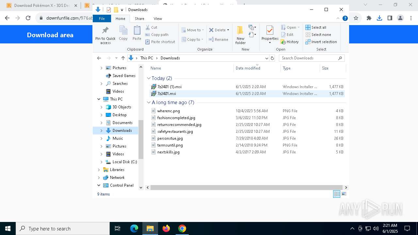Open Firefox from taskbar
This screenshot has height=235, width=418.
[x=166, y=228]
